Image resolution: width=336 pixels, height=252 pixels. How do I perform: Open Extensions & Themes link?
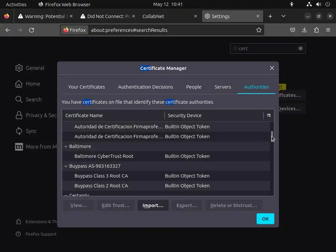point(36,221)
